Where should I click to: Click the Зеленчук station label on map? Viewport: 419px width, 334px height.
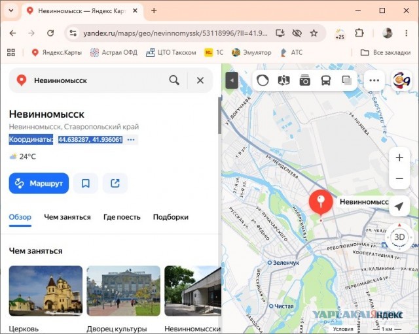coord(283,263)
